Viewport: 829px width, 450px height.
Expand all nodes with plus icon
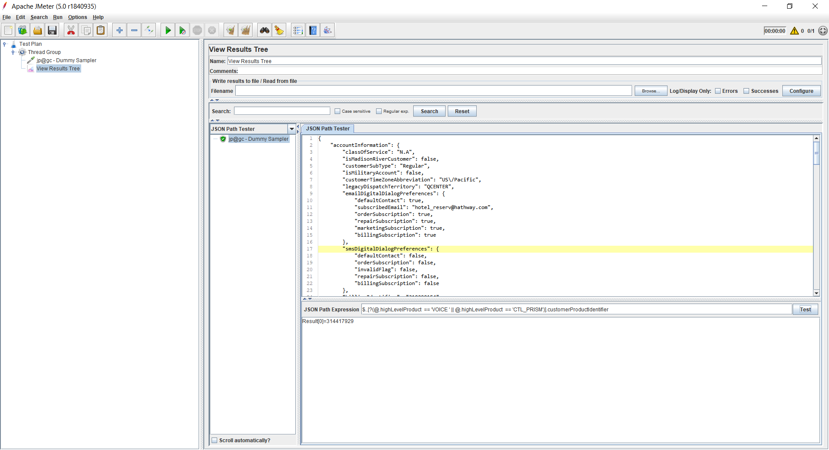pyautogui.click(x=120, y=30)
